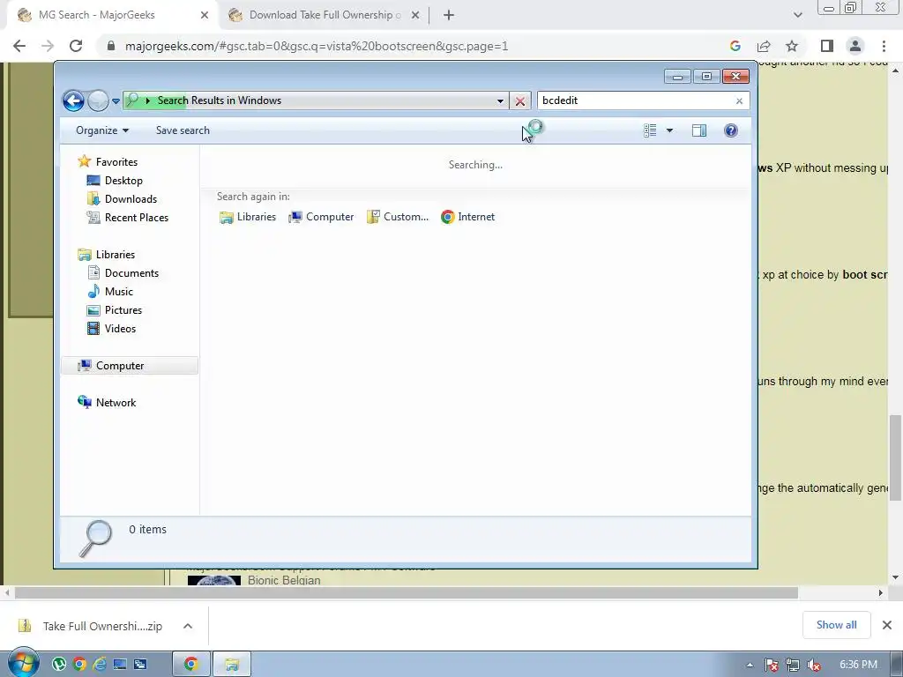This screenshot has height=677, width=903.
Task: Click the network tray icon
Action: (x=793, y=665)
